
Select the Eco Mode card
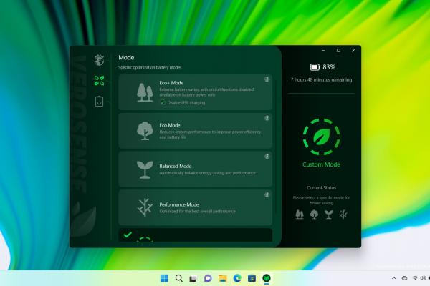[x=195, y=131]
